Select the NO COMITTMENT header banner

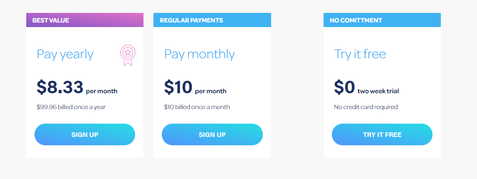(x=382, y=20)
